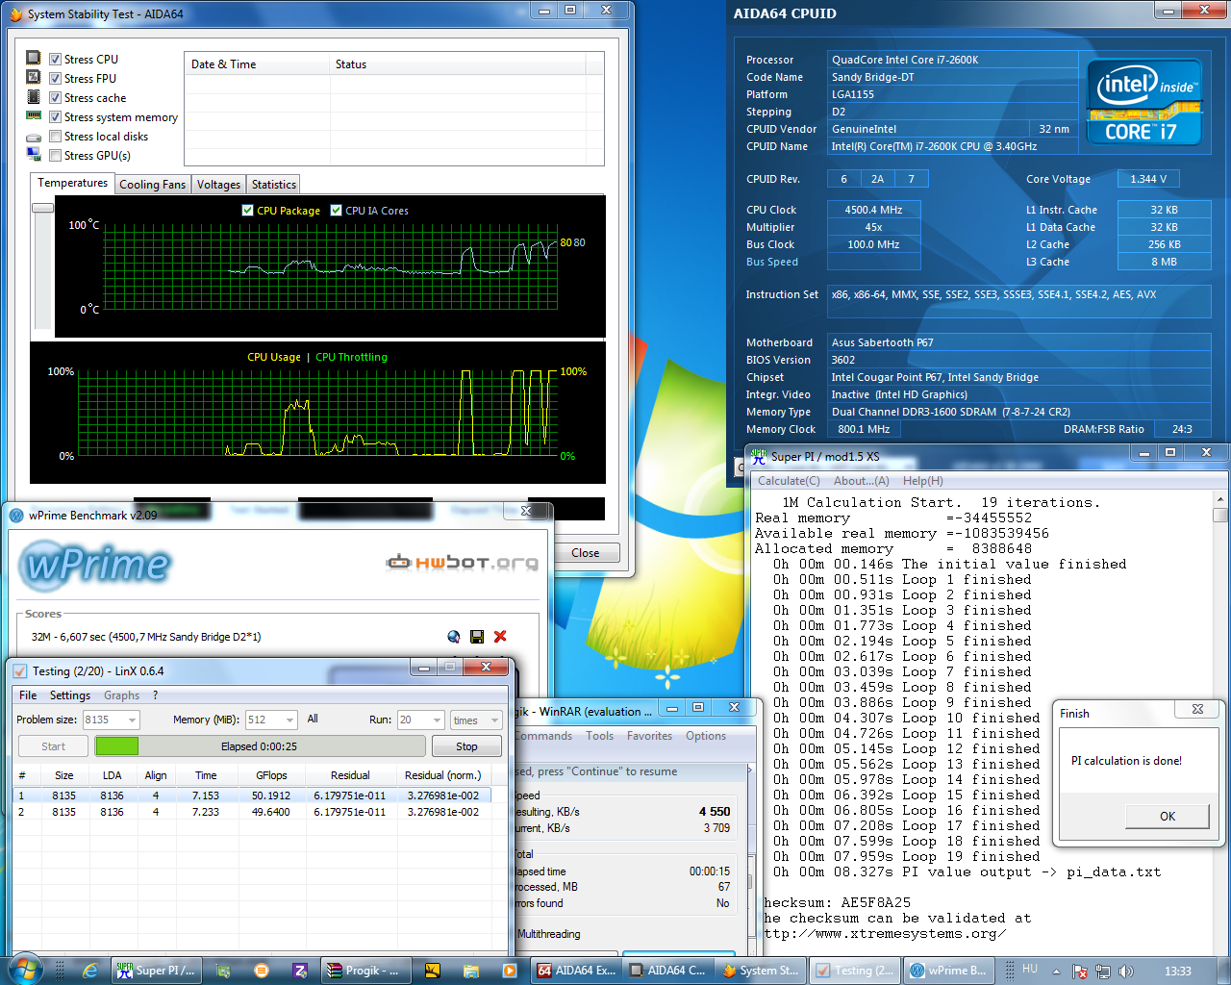This screenshot has width=1231, height=985.
Task: Open the Super PI taskbar button
Action: [158, 971]
